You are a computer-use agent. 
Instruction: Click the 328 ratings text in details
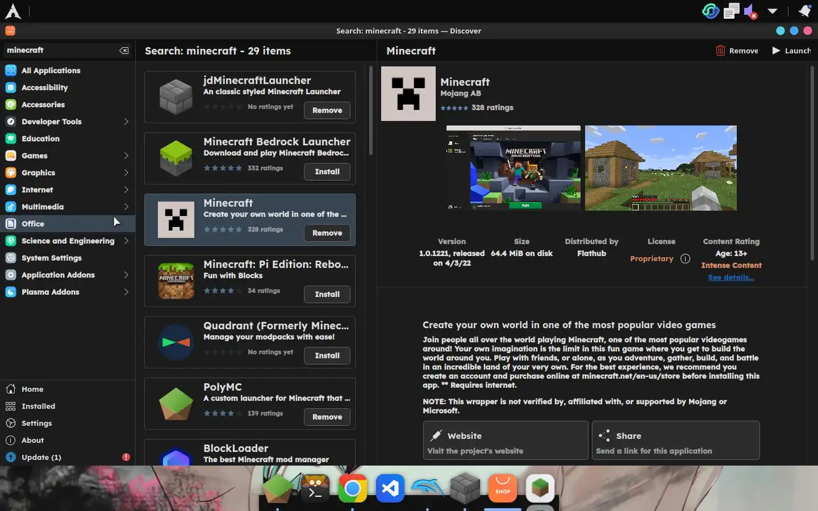(x=492, y=107)
